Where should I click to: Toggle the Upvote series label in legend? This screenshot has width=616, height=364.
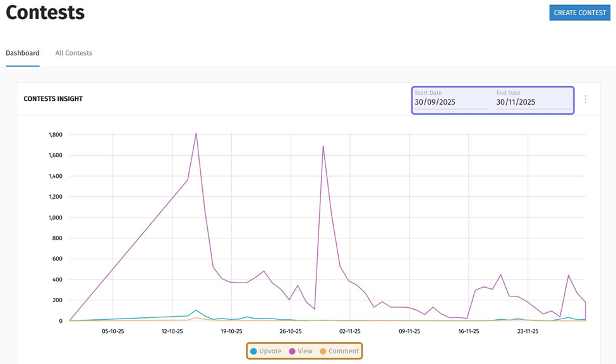tap(270, 351)
